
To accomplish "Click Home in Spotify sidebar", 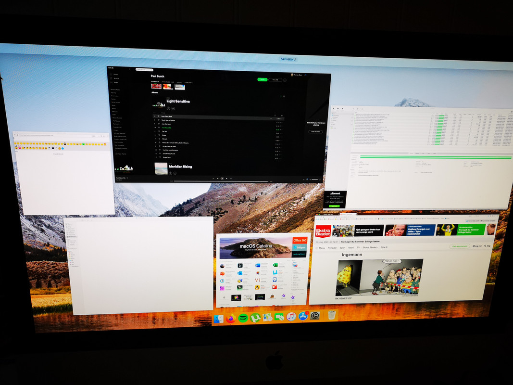I will point(116,74).
